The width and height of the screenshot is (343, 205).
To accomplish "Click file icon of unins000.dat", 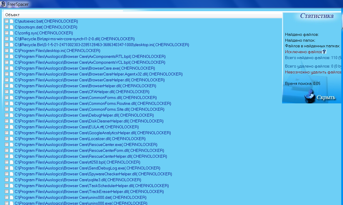I will (11, 198).
